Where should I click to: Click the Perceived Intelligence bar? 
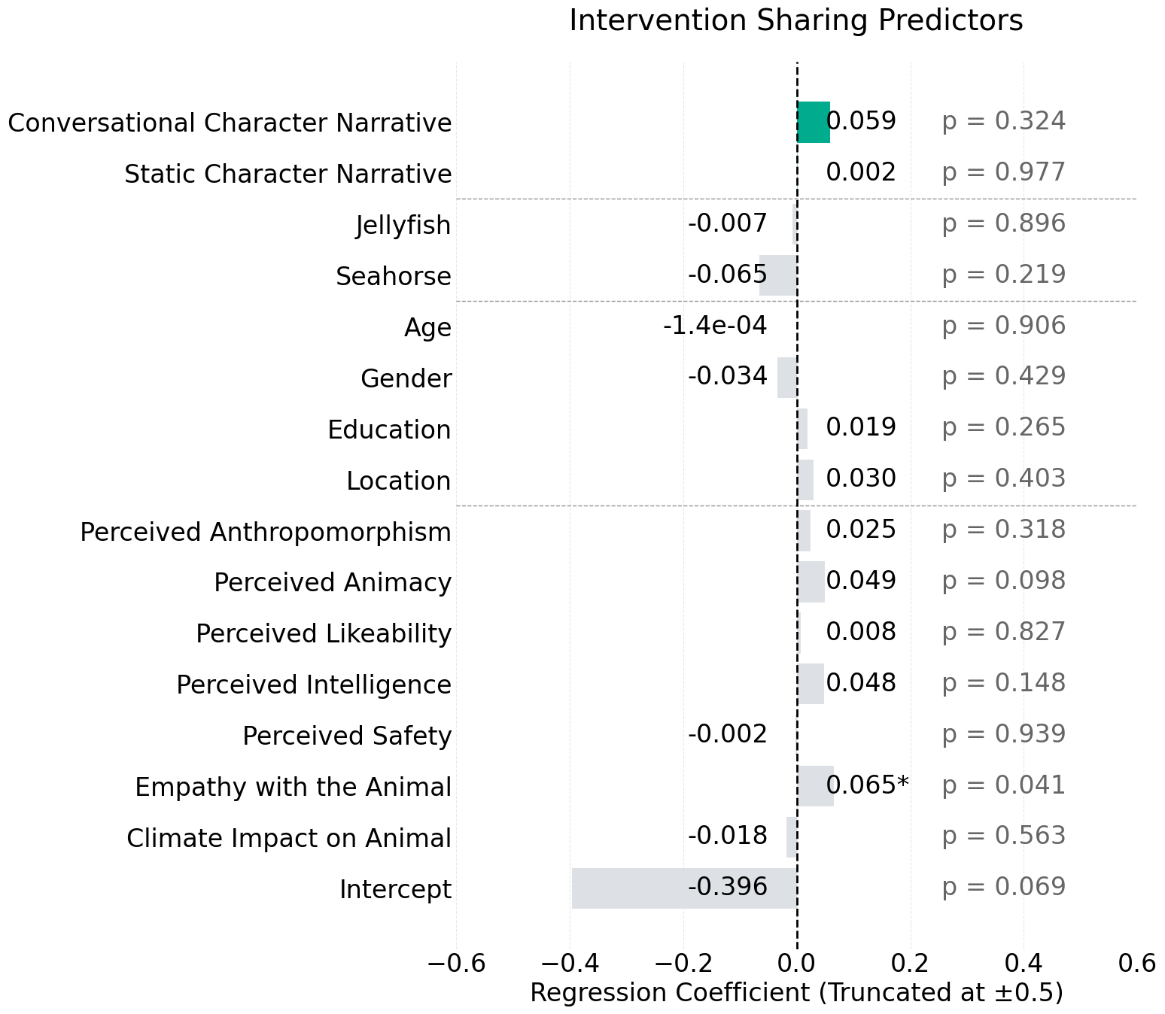[811, 684]
